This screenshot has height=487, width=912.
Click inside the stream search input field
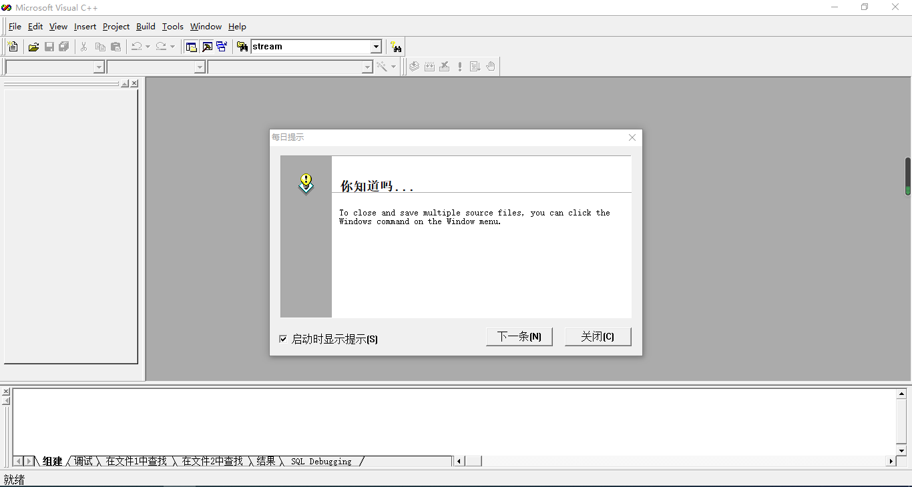pos(310,47)
